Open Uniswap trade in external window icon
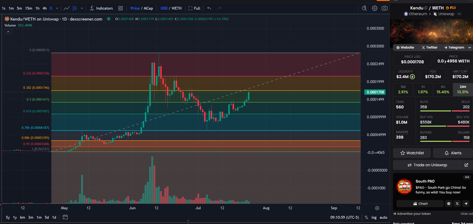The image size is (473, 224). pos(466,165)
